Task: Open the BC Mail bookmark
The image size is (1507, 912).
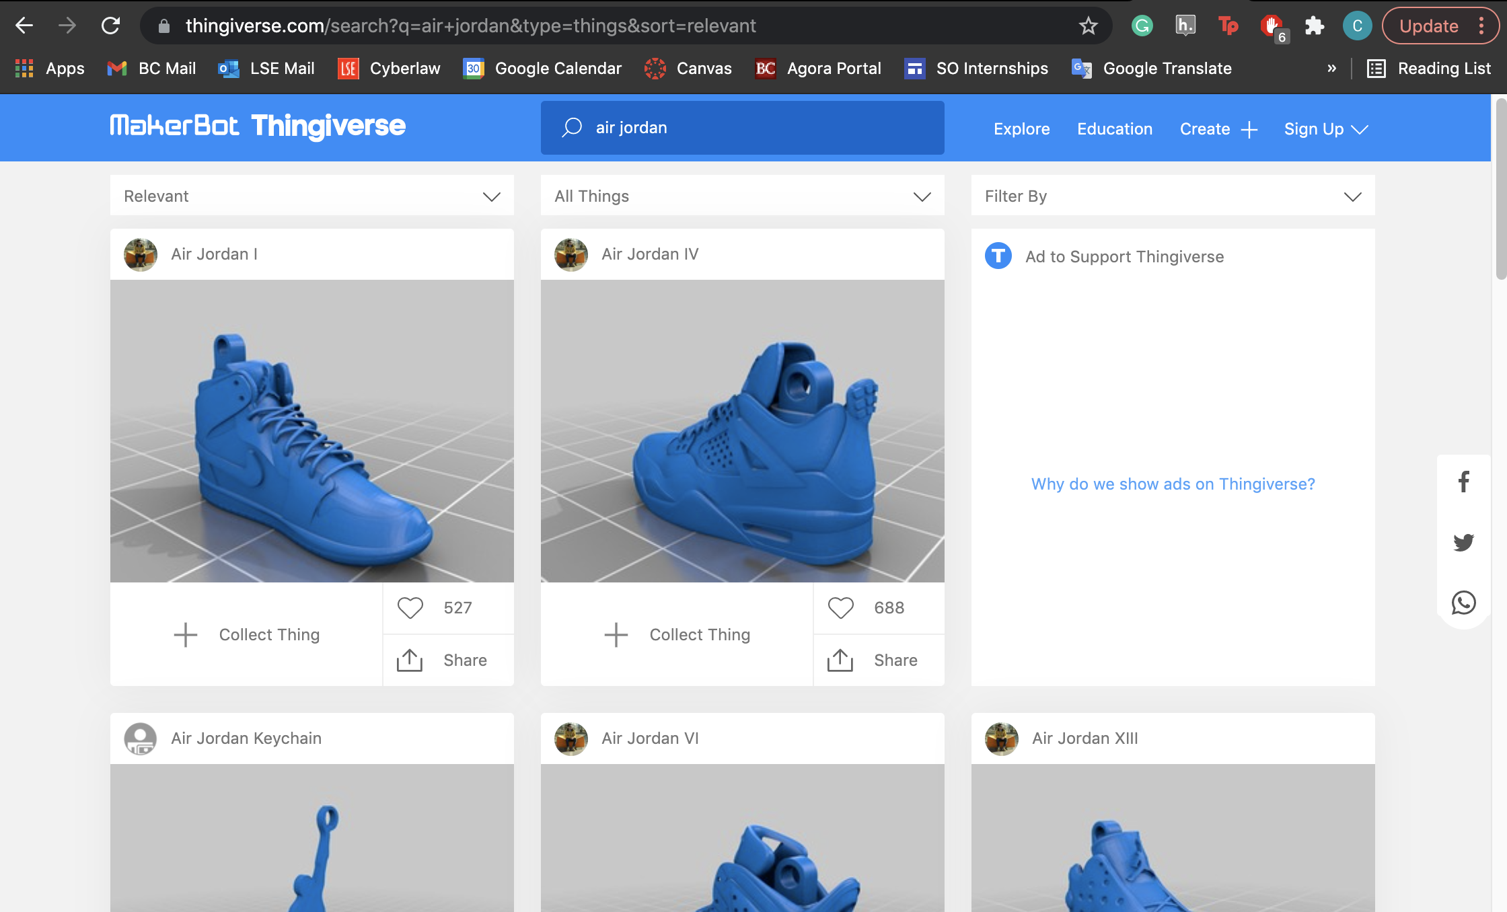Action: click(152, 68)
